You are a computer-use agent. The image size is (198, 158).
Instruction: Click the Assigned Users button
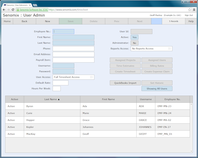(157, 60)
